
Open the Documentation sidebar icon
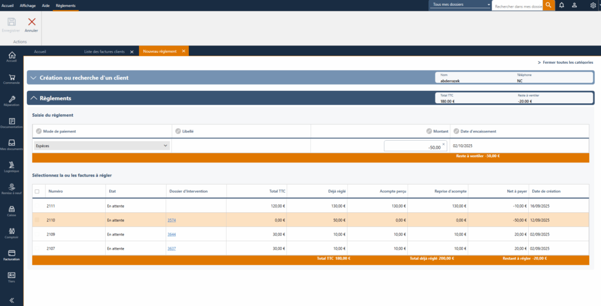[x=11, y=123]
